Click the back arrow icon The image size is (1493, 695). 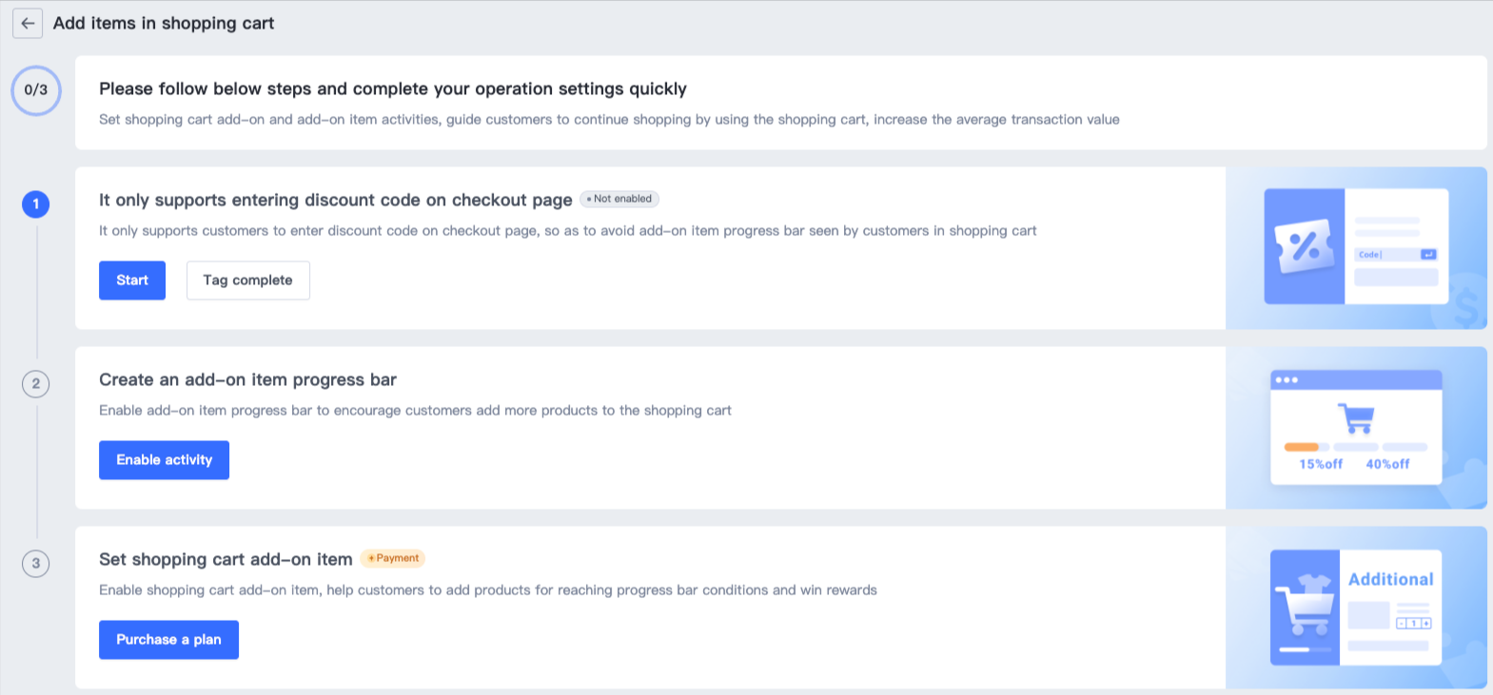[x=28, y=24]
